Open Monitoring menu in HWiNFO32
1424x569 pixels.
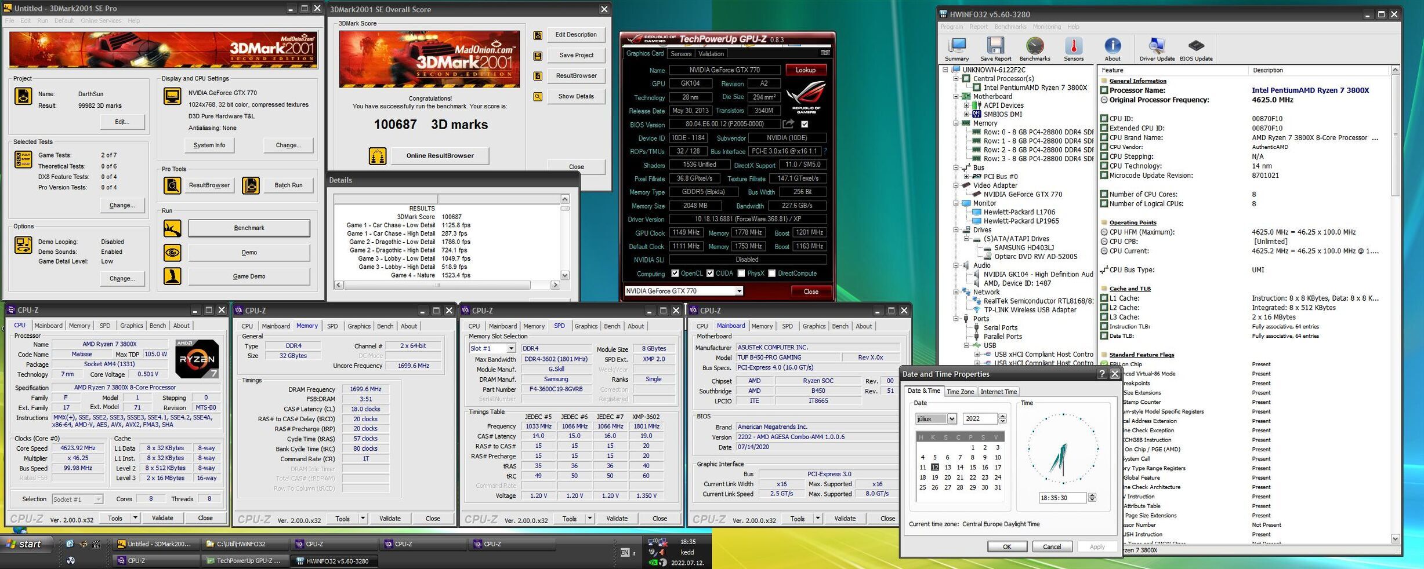click(x=1046, y=27)
